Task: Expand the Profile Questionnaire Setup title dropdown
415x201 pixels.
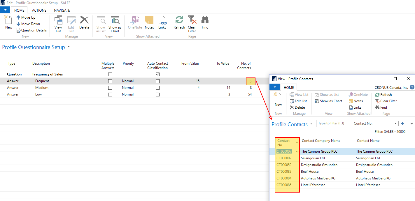Action: pyautogui.click(x=69, y=47)
